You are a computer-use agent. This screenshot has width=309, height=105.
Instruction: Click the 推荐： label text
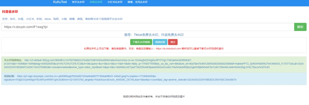tap(128, 35)
